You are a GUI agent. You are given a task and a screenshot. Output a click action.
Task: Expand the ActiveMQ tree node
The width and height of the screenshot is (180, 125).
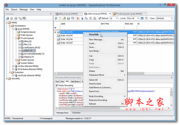click(7, 79)
